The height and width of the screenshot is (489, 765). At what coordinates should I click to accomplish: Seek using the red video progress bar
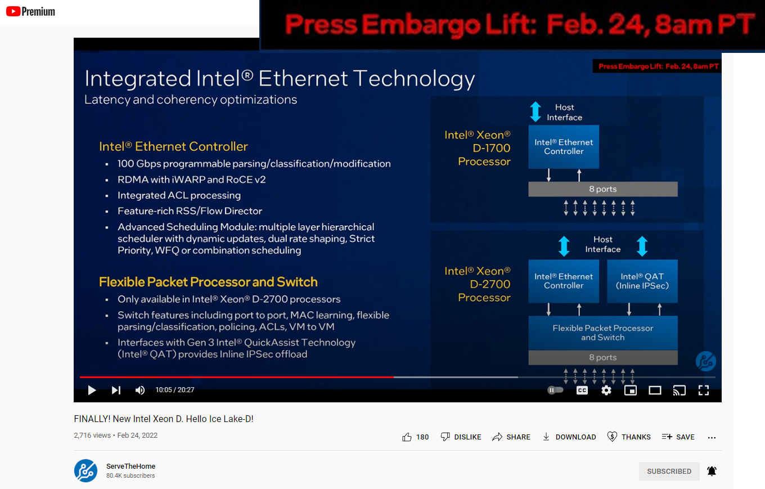pyautogui.click(x=398, y=376)
